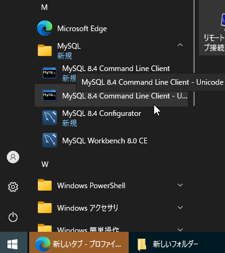Viewport: 225px width, 253px height.
Task: Launch MySQL 8.4 Command Line Client
Action: [x=111, y=73]
